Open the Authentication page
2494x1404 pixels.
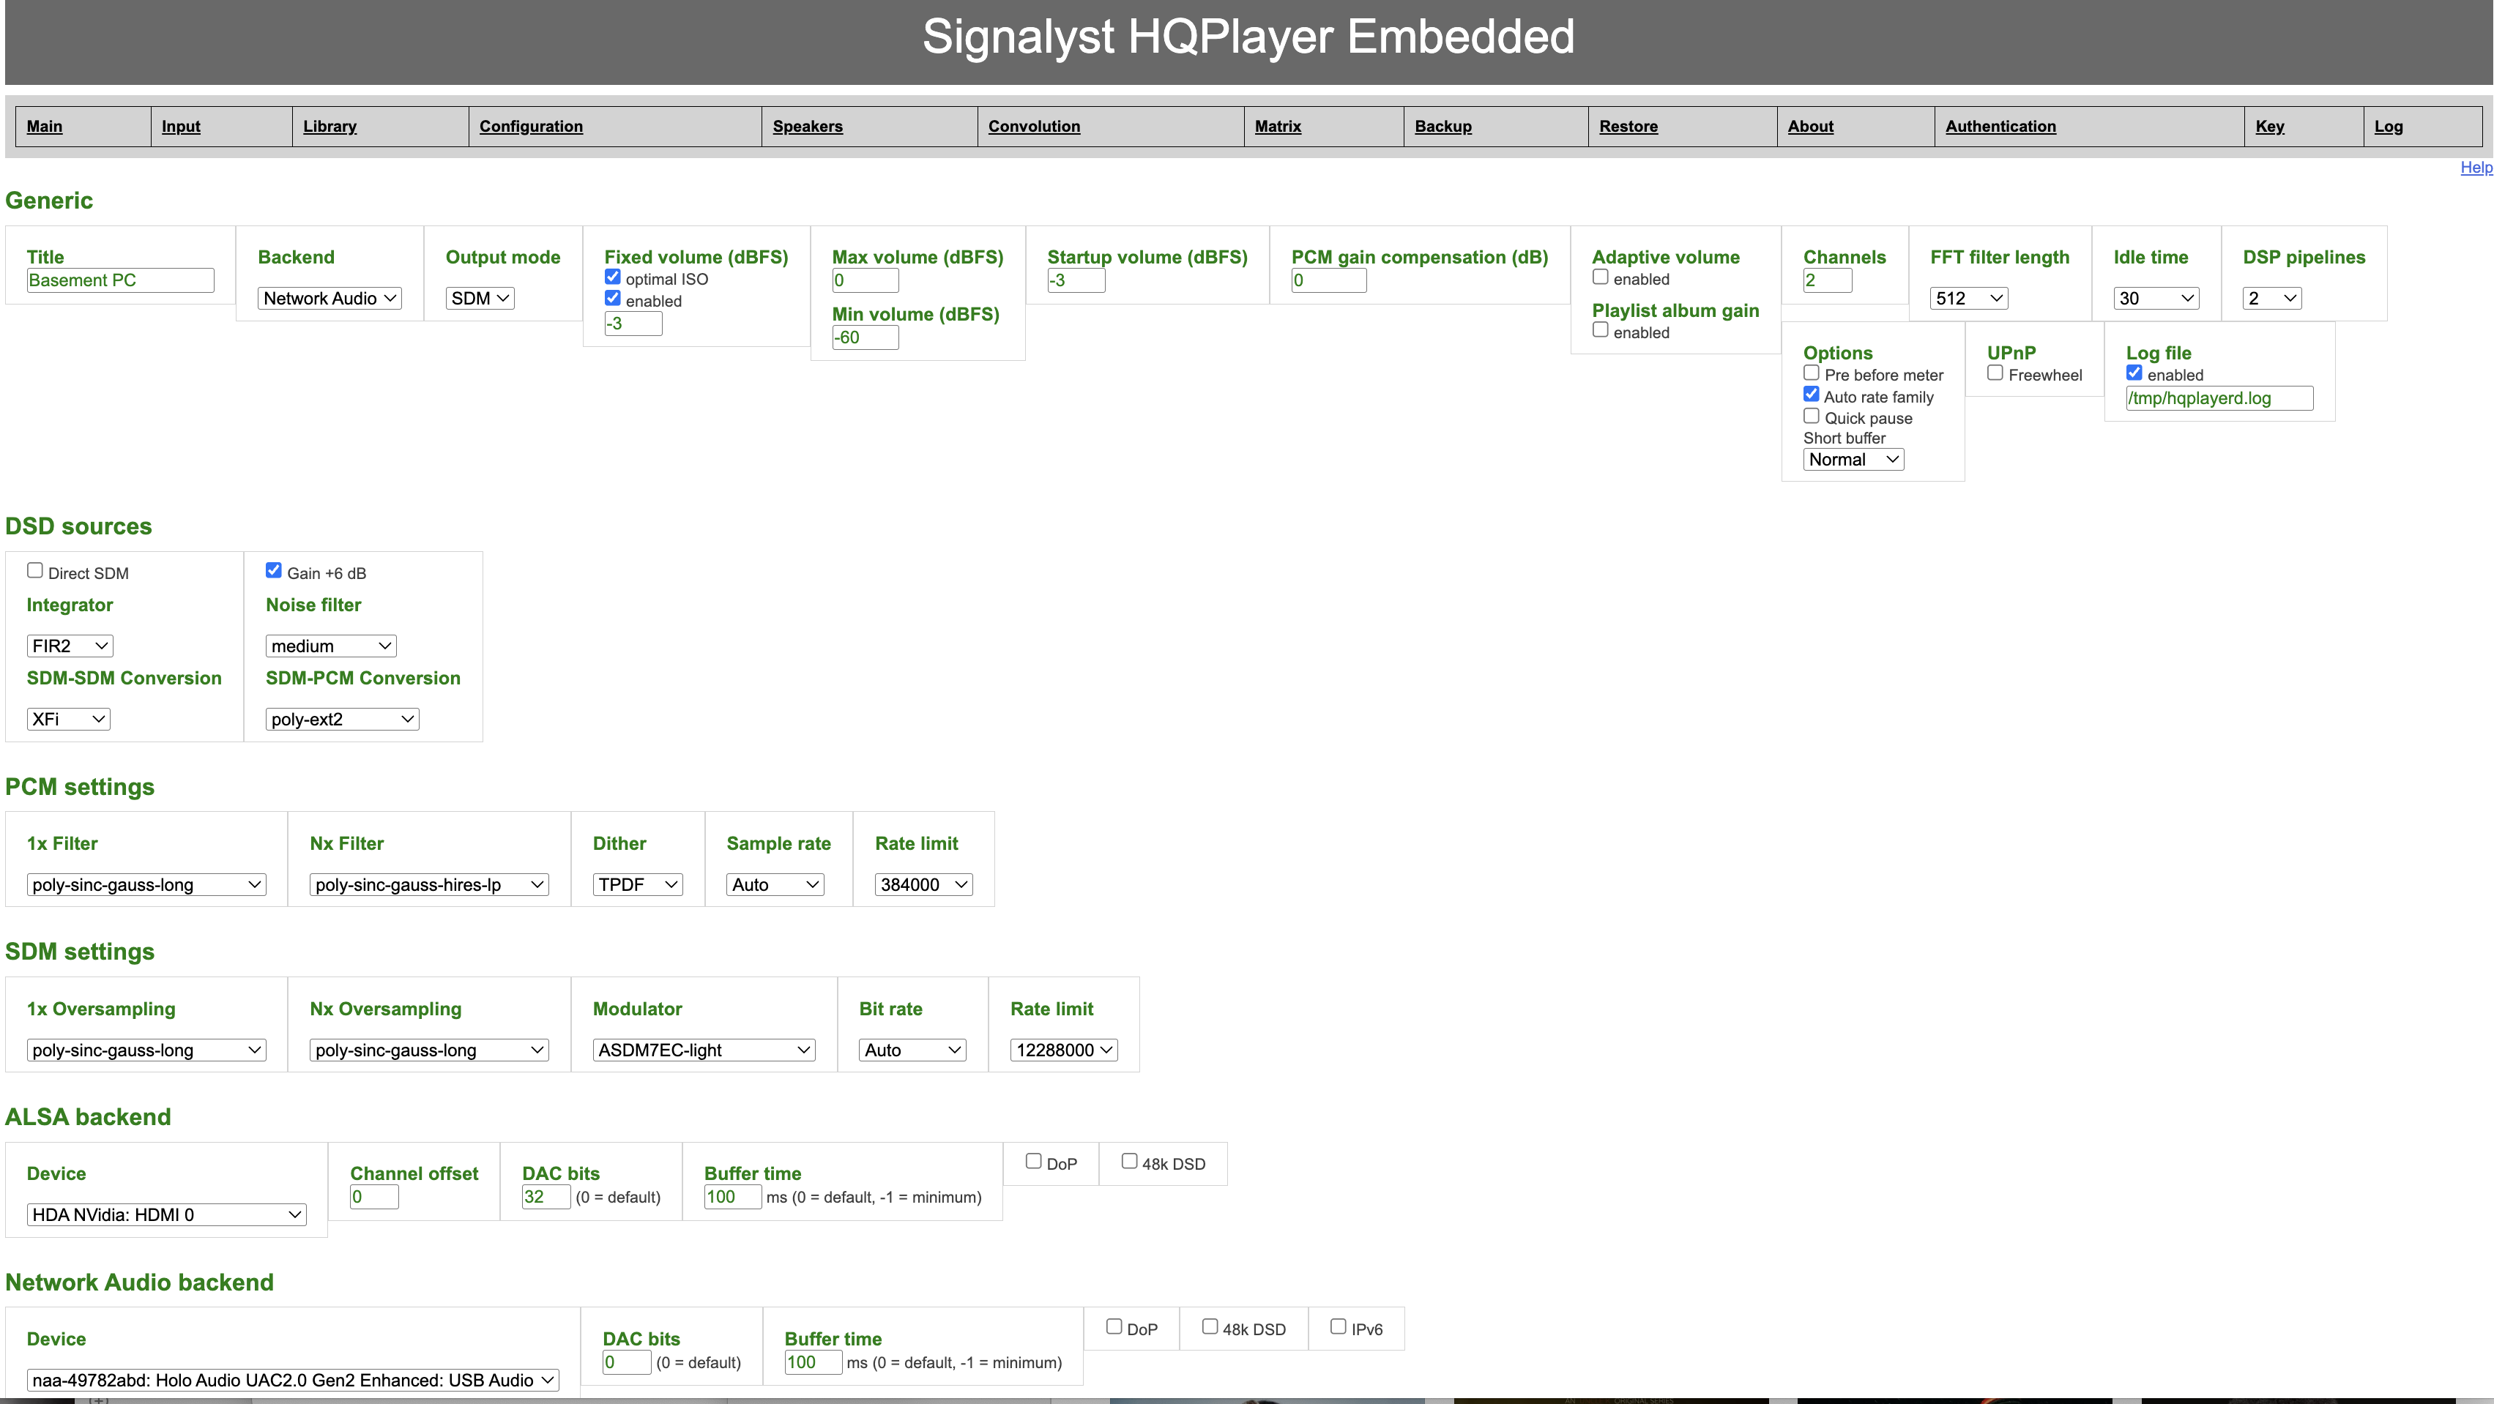coord(2001,126)
